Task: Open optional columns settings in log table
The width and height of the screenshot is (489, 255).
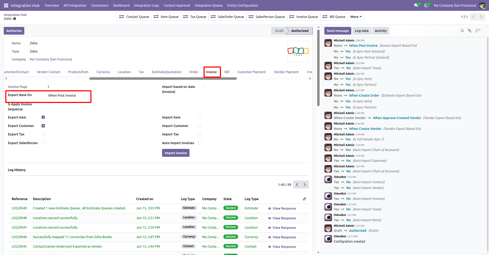Action: (x=305, y=199)
